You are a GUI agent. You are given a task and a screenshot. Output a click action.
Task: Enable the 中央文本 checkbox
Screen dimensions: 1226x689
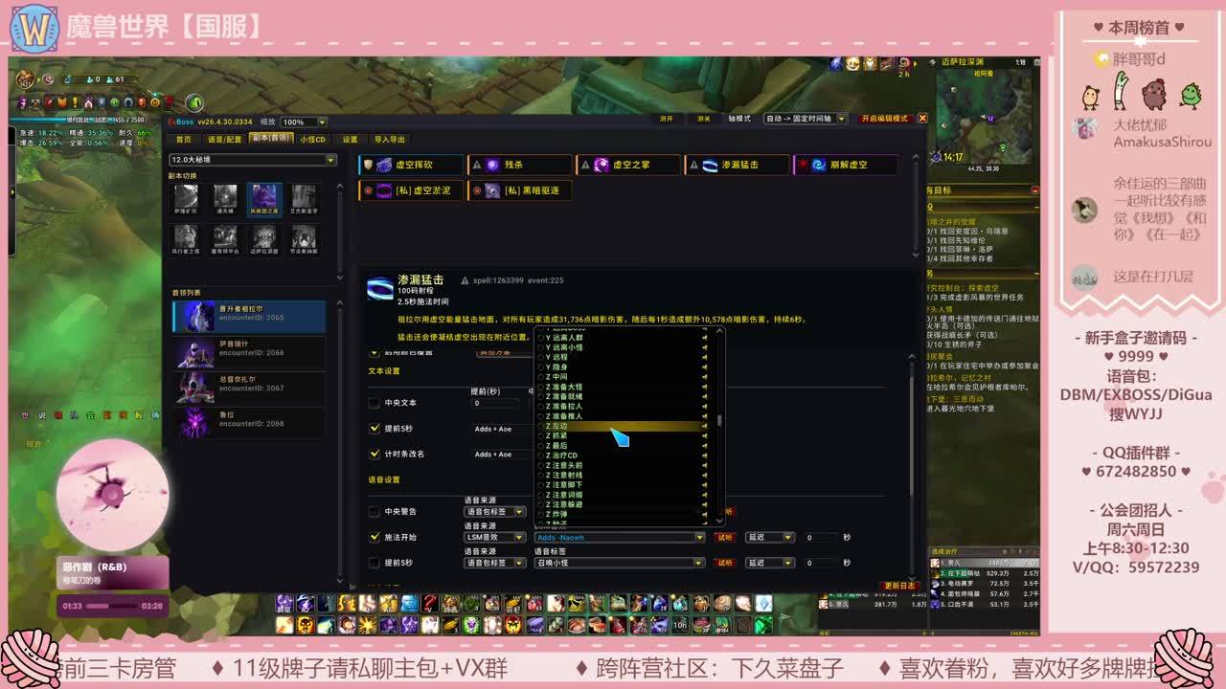tap(375, 403)
